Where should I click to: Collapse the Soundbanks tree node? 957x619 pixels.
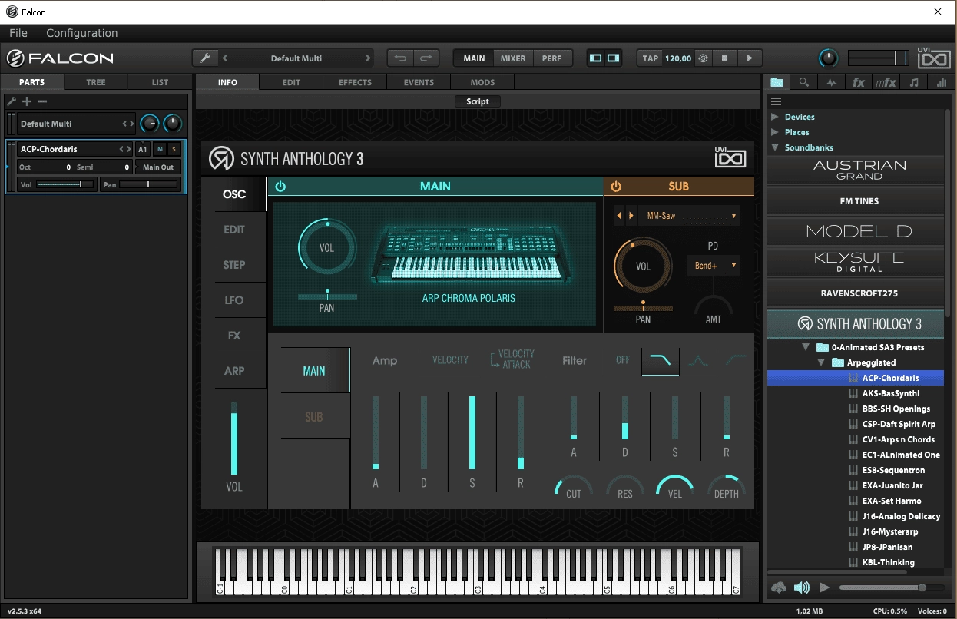(x=775, y=147)
